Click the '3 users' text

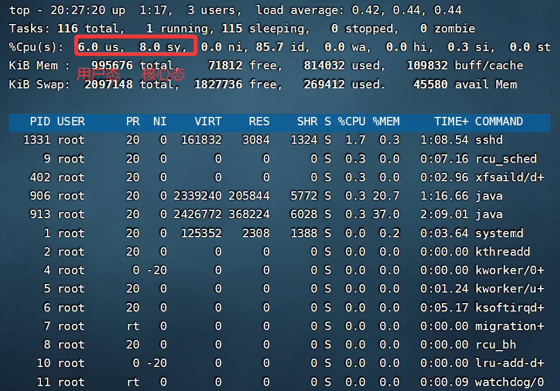pos(214,11)
